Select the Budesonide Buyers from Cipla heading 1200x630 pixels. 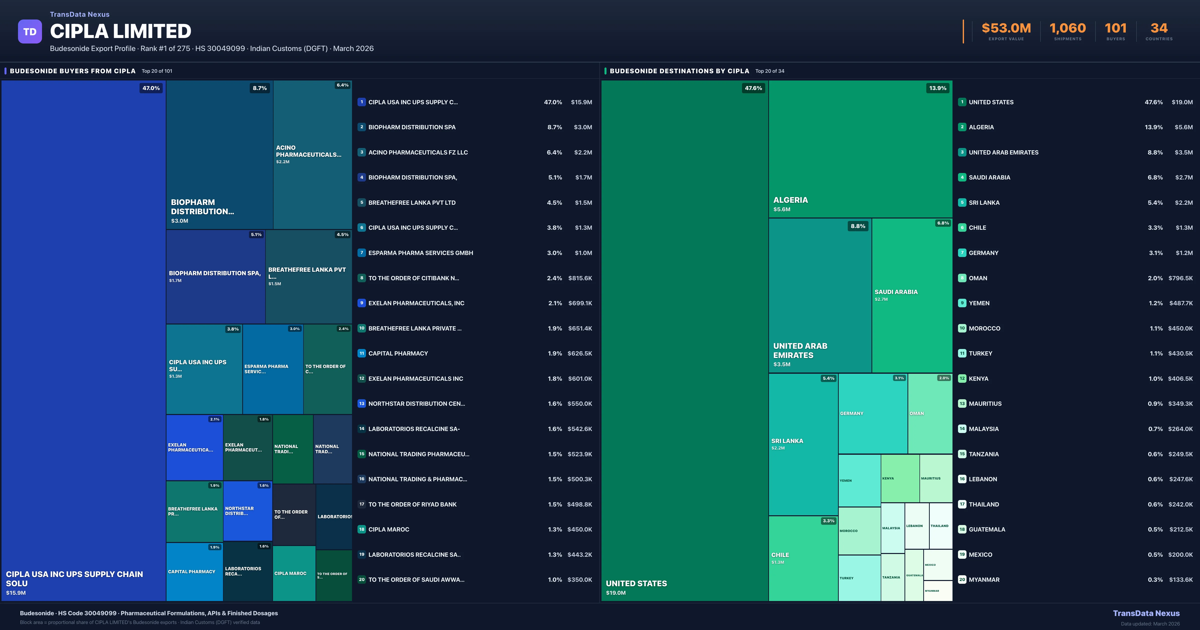click(73, 71)
